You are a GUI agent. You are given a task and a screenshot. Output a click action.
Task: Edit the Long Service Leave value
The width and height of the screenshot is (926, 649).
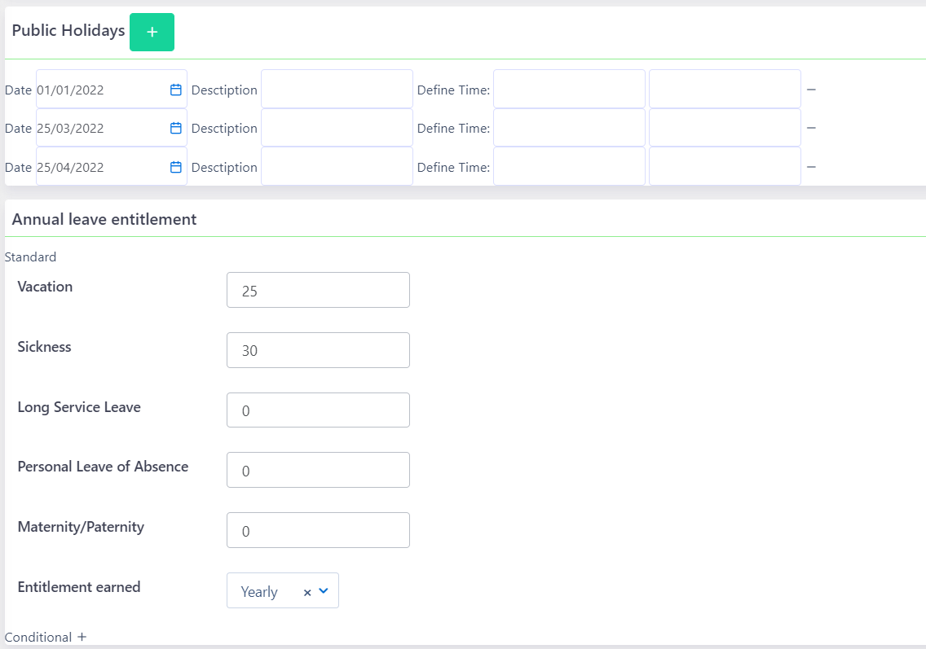[318, 410]
